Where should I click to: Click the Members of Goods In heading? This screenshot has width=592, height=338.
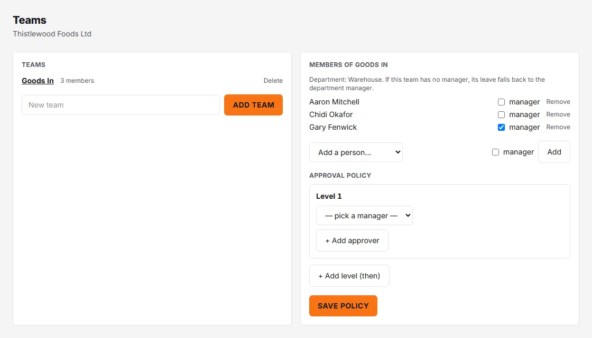348,65
